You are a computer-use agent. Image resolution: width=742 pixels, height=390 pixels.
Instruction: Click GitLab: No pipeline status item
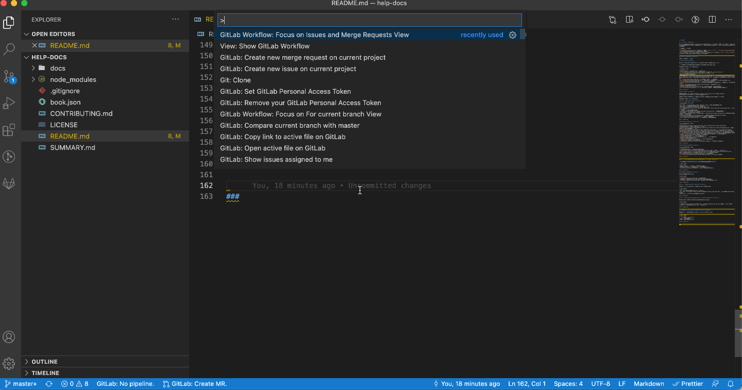(125, 384)
